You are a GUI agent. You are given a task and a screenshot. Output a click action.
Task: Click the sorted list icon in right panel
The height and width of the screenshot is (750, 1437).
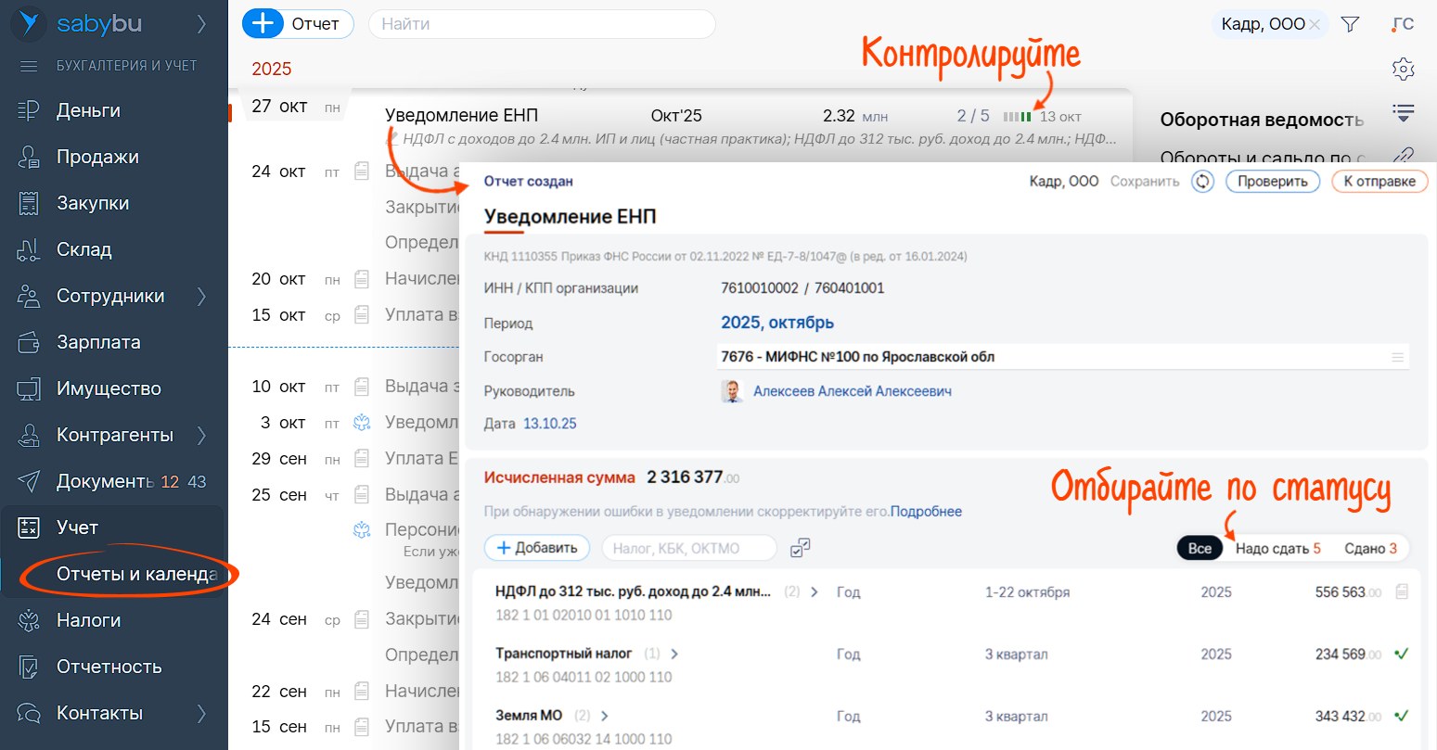pyautogui.click(x=1403, y=113)
